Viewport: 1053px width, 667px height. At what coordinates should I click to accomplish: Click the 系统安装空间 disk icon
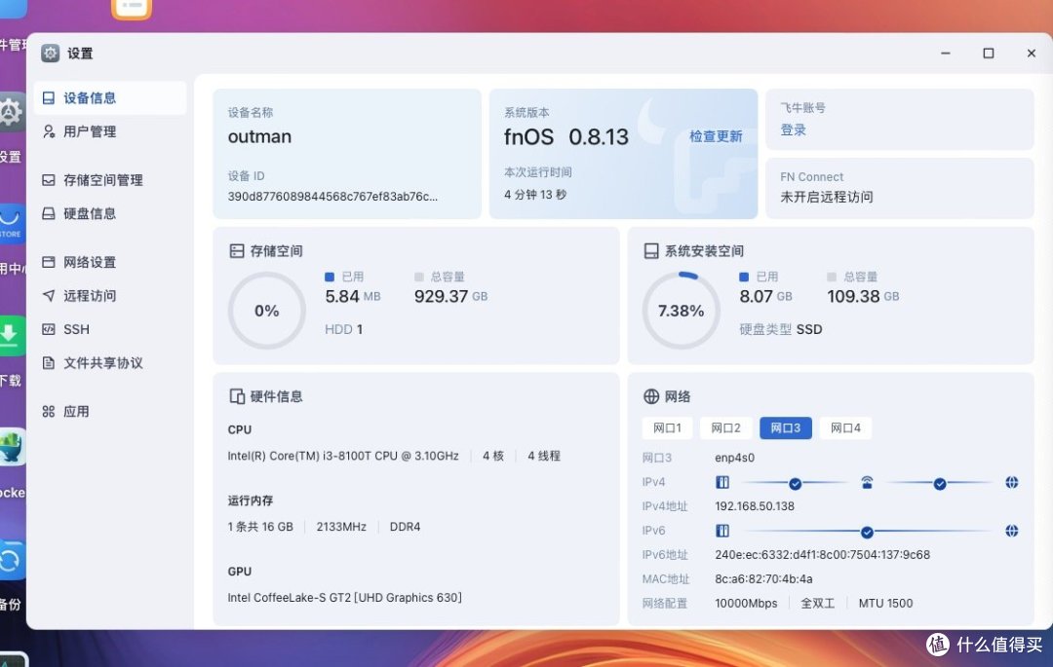click(x=650, y=250)
